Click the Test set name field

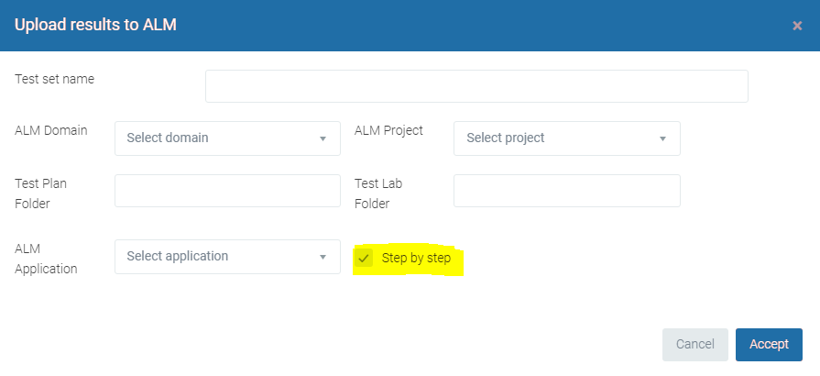tap(476, 86)
